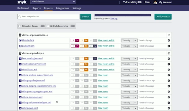The image size is (189, 111).
Task: Open the Reports tab
Action: [36, 8]
